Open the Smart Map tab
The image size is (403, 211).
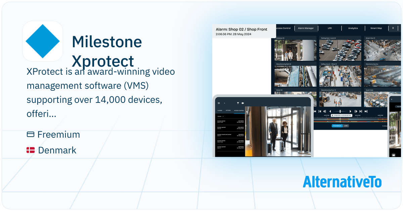click(376, 28)
